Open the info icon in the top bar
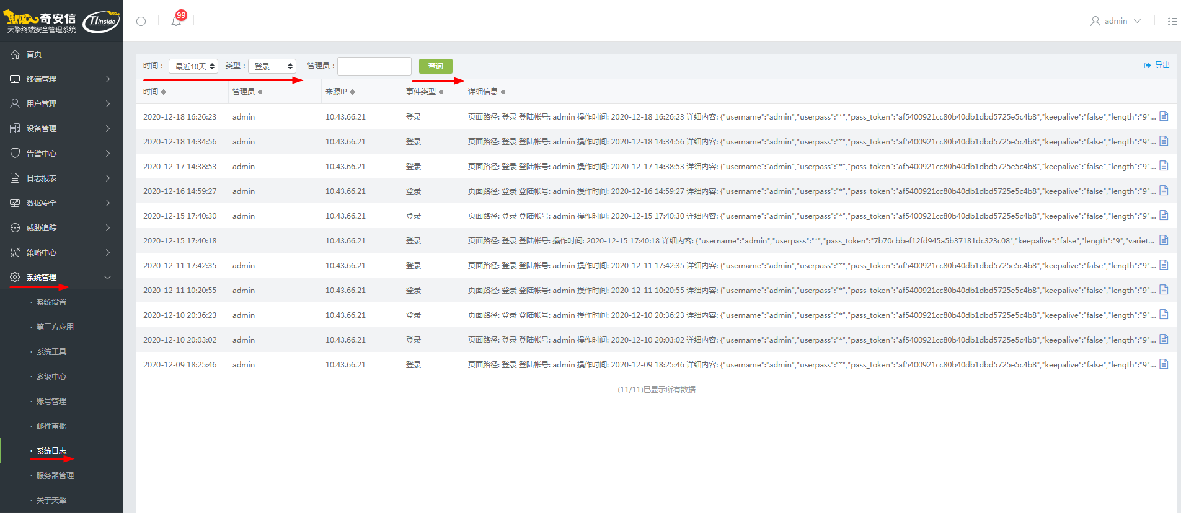The width and height of the screenshot is (1181, 513). coord(141,21)
